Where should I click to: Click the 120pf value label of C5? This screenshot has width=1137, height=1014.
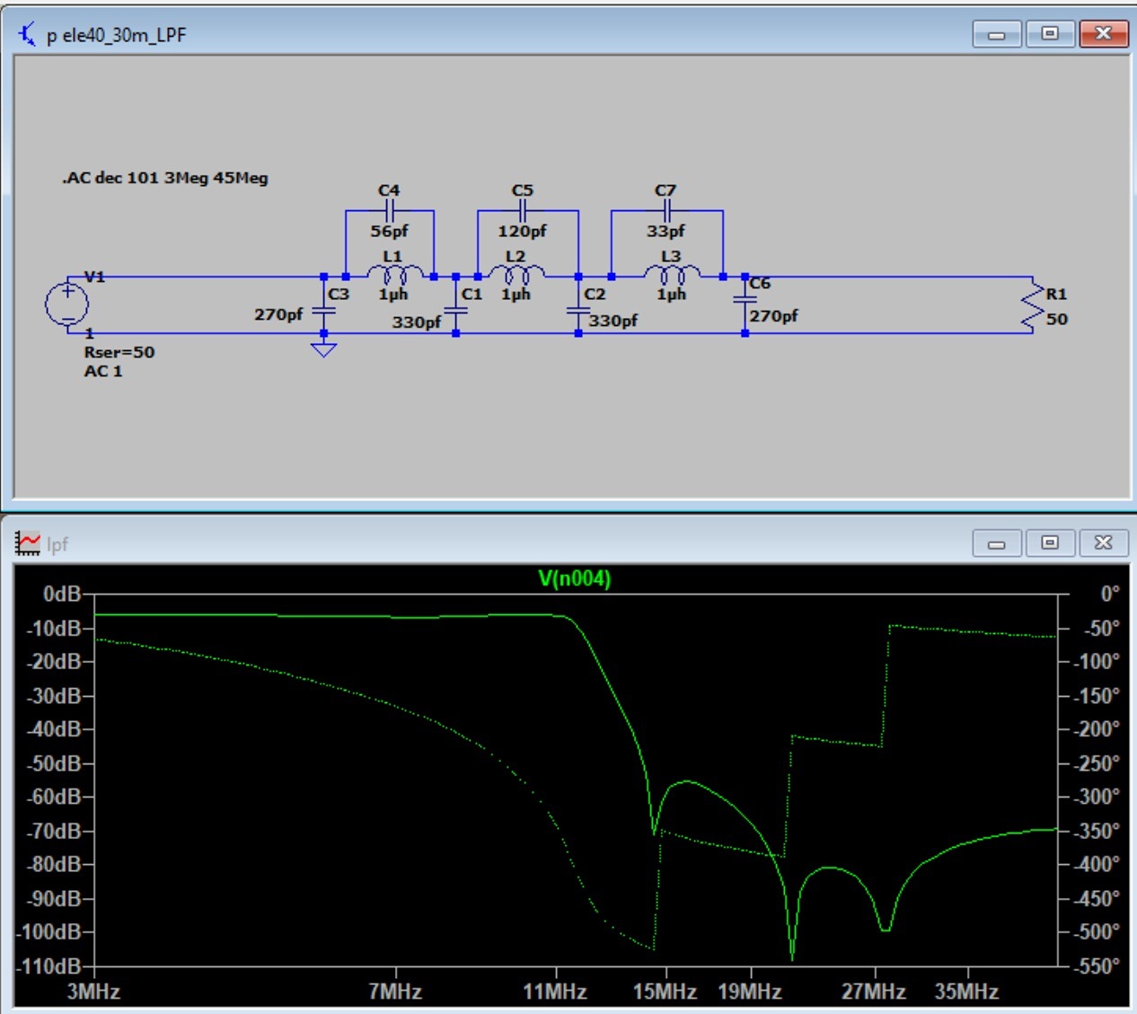click(522, 232)
